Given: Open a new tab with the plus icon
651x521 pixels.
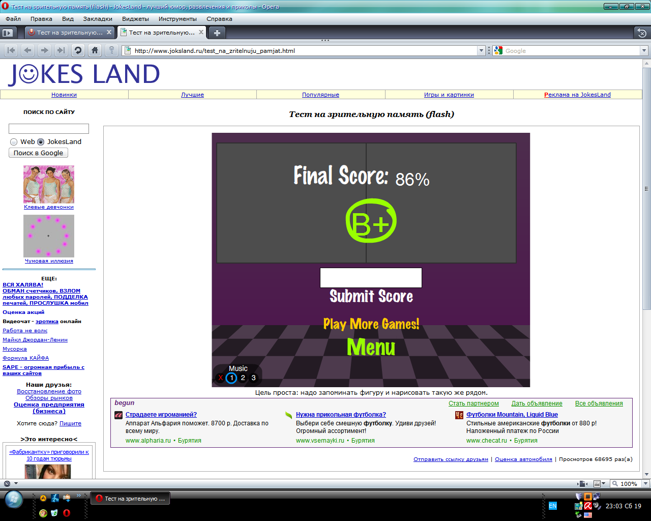Looking at the screenshot, I should (216, 32).
